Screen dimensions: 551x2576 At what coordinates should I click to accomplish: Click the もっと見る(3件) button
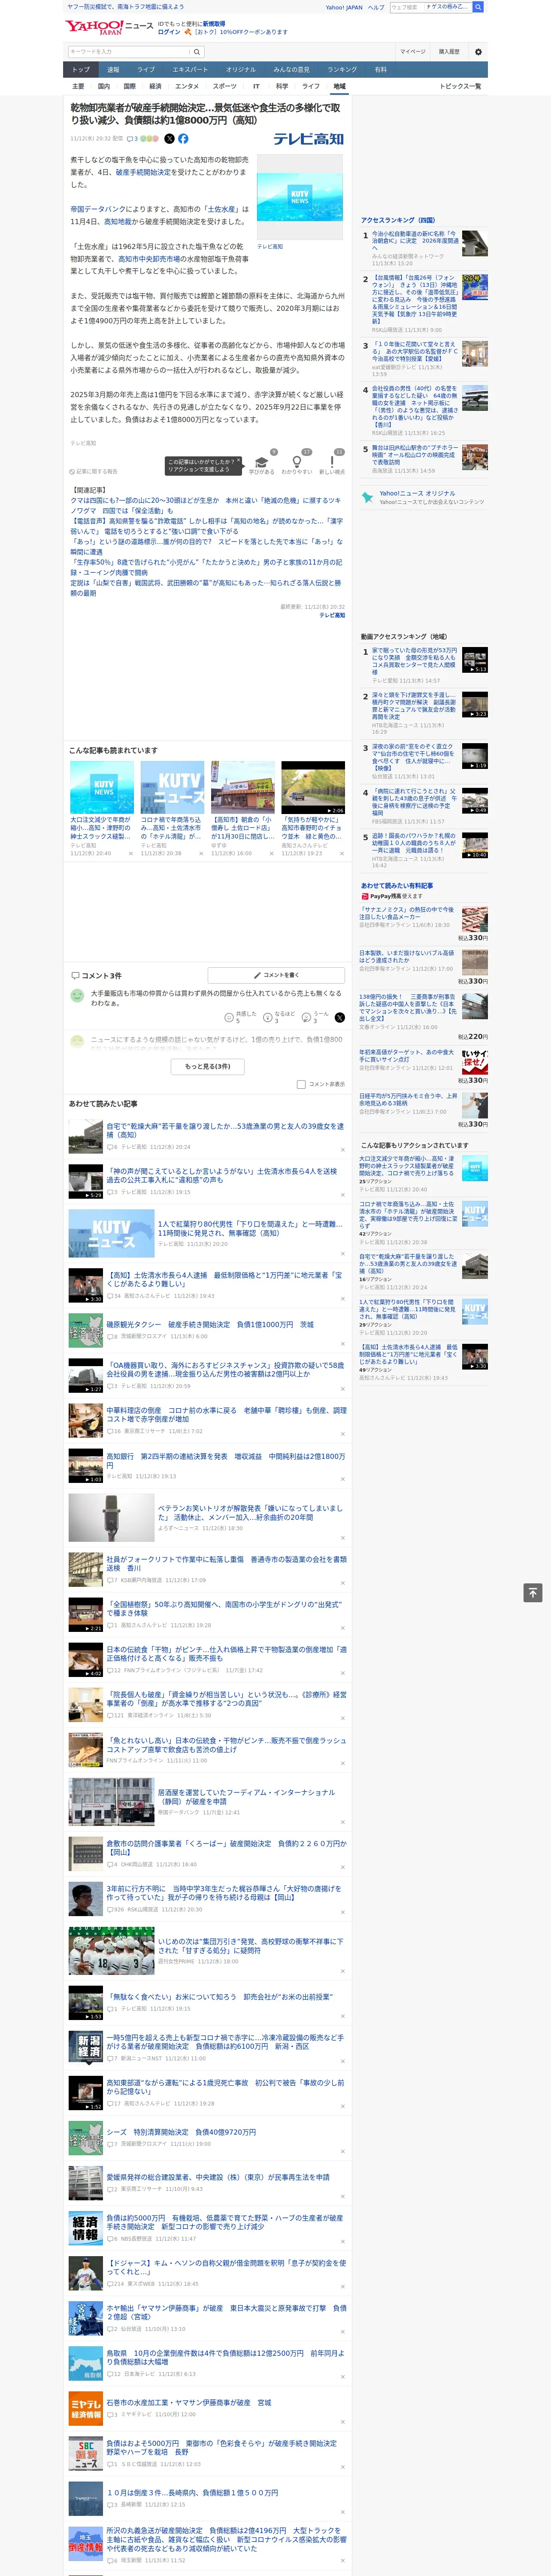(207, 1066)
